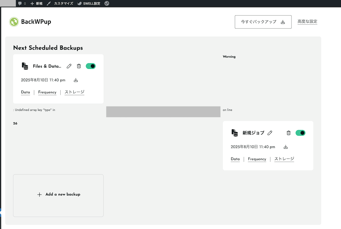
Task: Disable the 新規ジョブ backup toggle
Action: (x=300, y=133)
